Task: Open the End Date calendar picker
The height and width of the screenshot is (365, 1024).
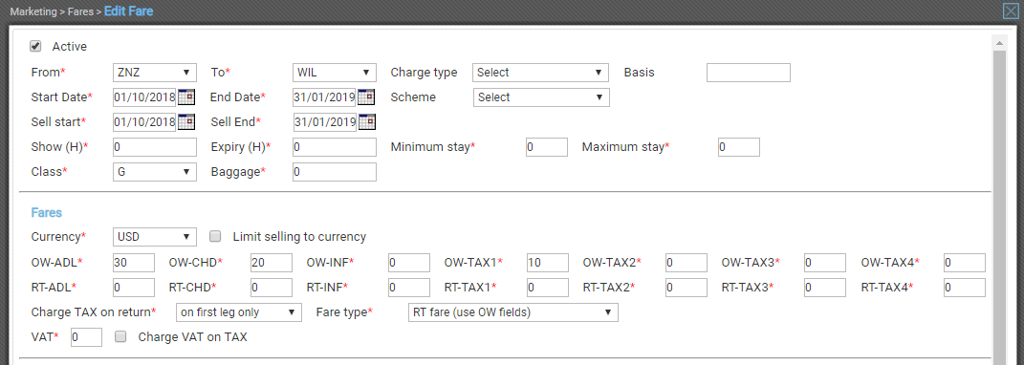Action: coord(366,97)
